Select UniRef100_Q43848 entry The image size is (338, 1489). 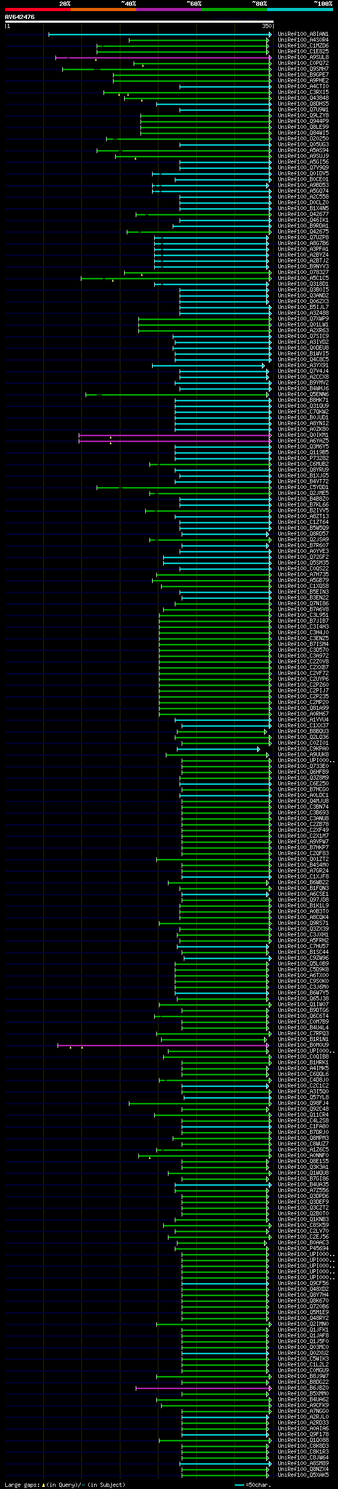point(303,98)
